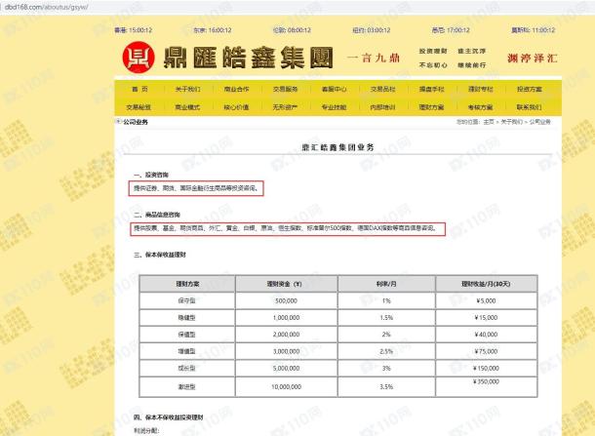595x436 pixels.
Task: Click the browser address bar URL dbd168.com
Action: (47, 7)
